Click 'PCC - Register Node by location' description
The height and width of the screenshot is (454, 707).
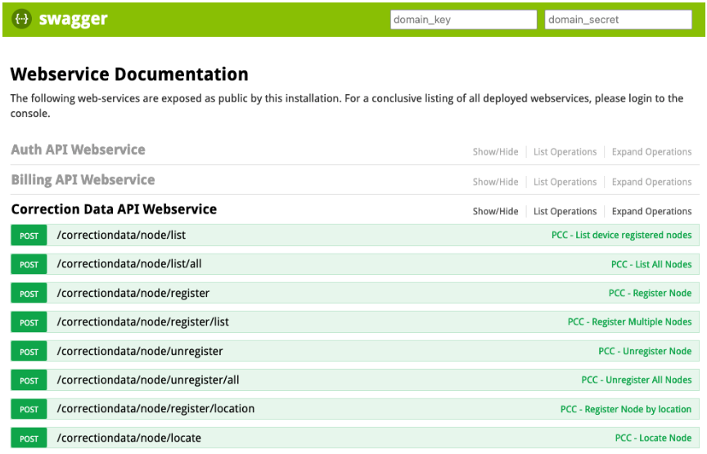tap(626, 409)
